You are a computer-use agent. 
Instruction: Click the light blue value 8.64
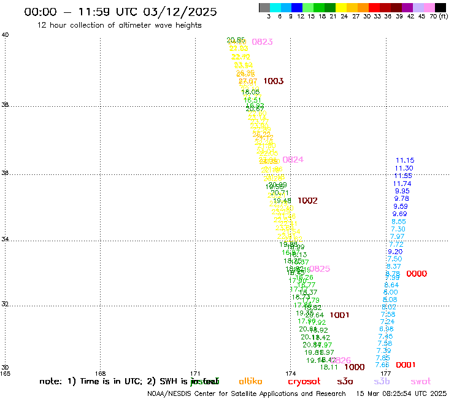(391, 285)
